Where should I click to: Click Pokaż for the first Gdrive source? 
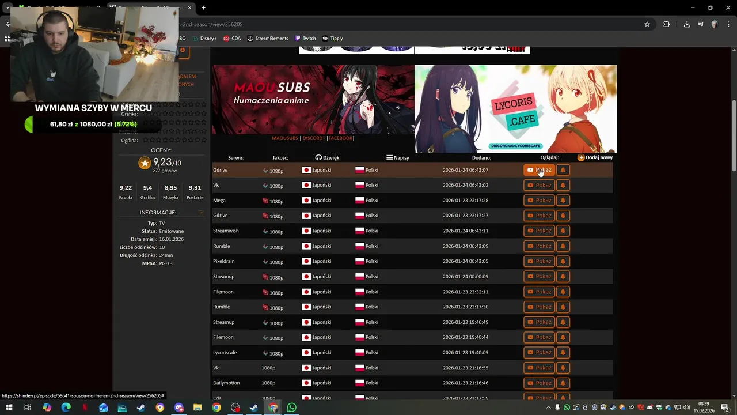pos(539,170)
